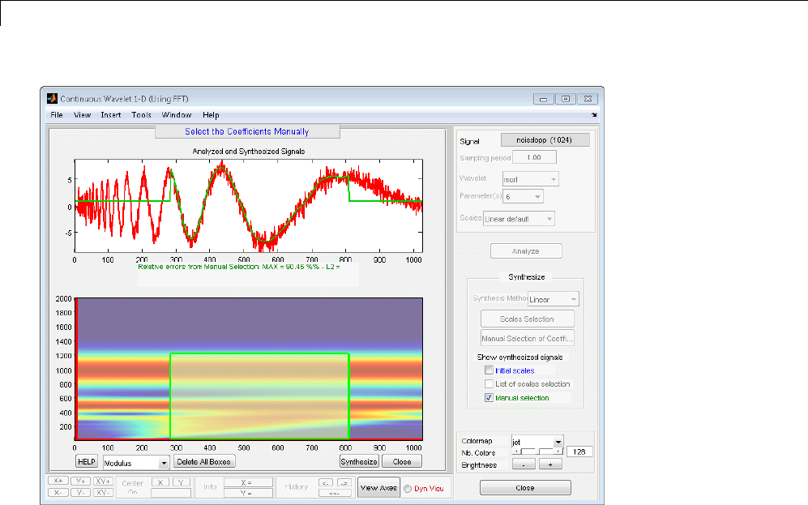This screenshot has height=505, width=808.
Task: Click the history back arrow button
Action: (325, 482)
